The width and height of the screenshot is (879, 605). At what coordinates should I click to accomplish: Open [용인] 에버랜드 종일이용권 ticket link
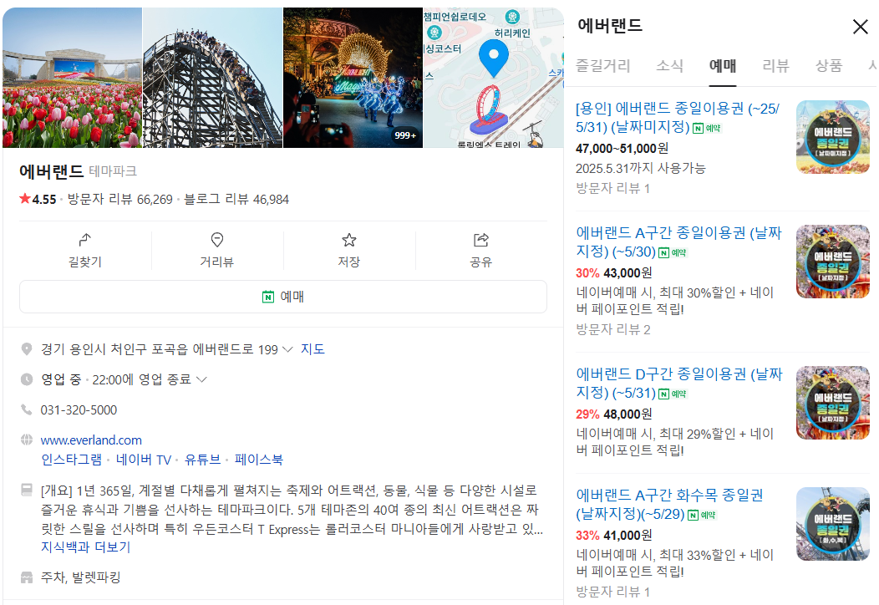pos(677,118)
